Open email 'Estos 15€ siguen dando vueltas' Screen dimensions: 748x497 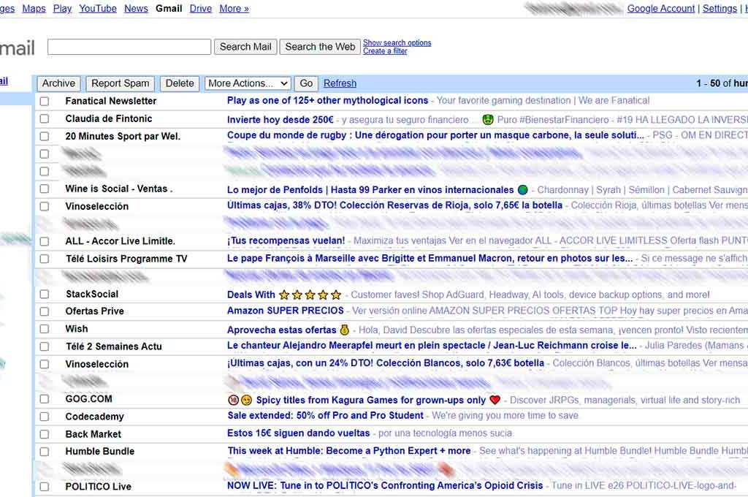298,433
